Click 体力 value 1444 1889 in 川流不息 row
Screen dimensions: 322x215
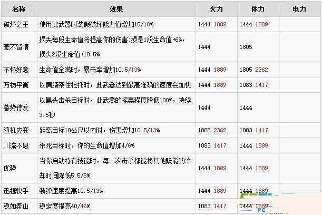254,145
